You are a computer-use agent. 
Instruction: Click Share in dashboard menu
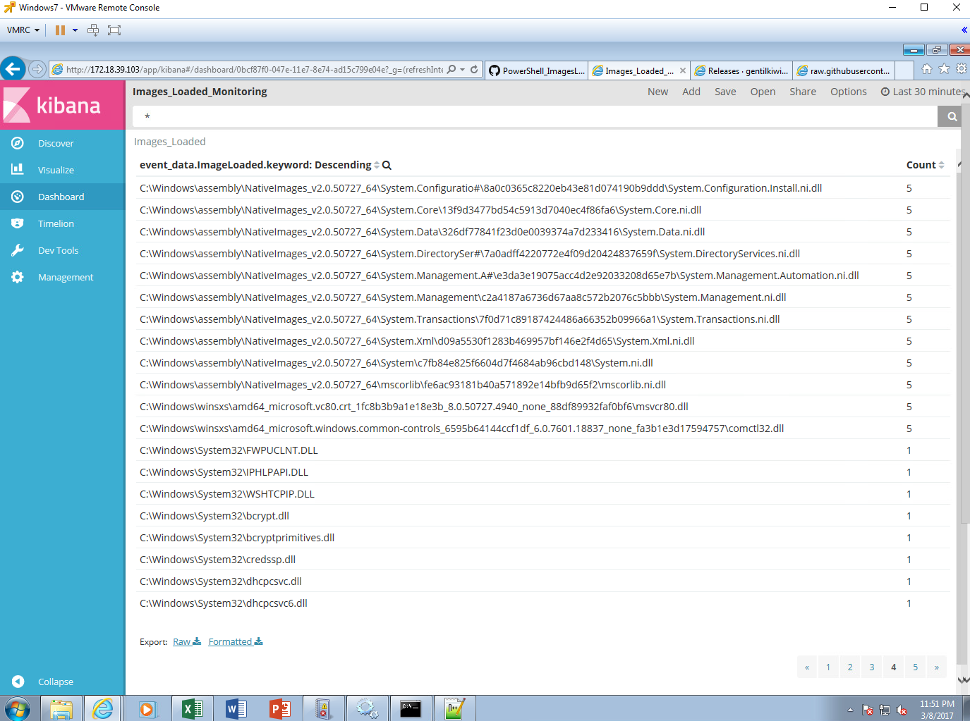point(803,92)
